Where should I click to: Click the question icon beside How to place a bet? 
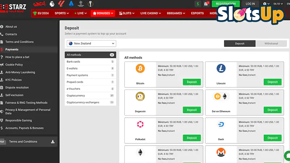2,57
